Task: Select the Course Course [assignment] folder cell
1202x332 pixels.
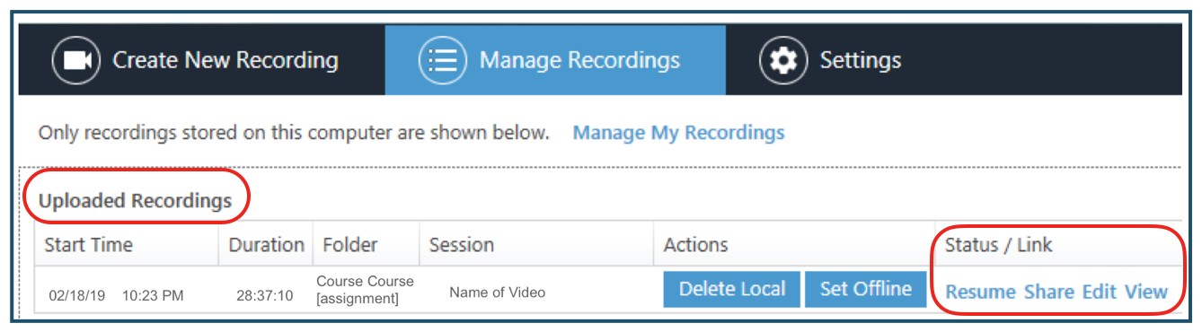Action: pyautogui.click(x=365, y=289)
